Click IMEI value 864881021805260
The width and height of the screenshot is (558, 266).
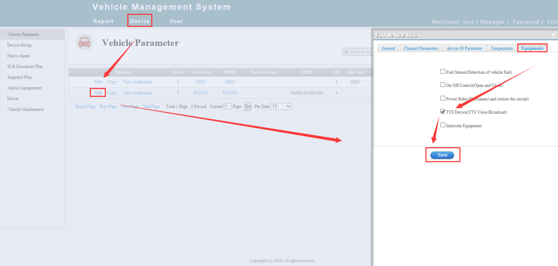pos(307,93)
